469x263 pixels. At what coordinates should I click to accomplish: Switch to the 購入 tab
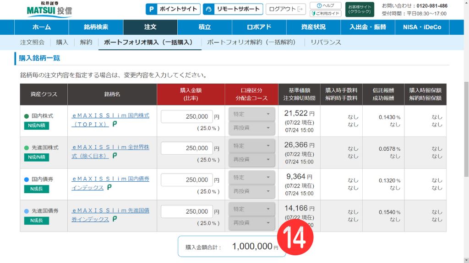(x=62, y=42)
